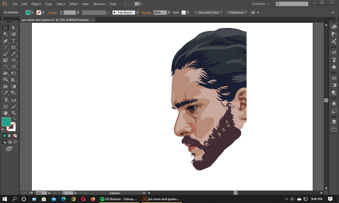Open the Style dropdown arrow
The width and height of the screenshot is (339, 203).
(x=188, y=12)
